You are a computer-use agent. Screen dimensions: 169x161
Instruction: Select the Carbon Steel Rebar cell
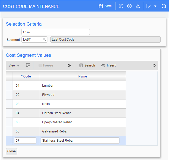coord(83,113)
